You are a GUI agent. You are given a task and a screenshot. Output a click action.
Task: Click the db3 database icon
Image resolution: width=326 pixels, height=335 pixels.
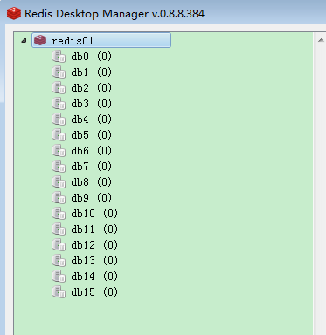click(x=59, y=104)
